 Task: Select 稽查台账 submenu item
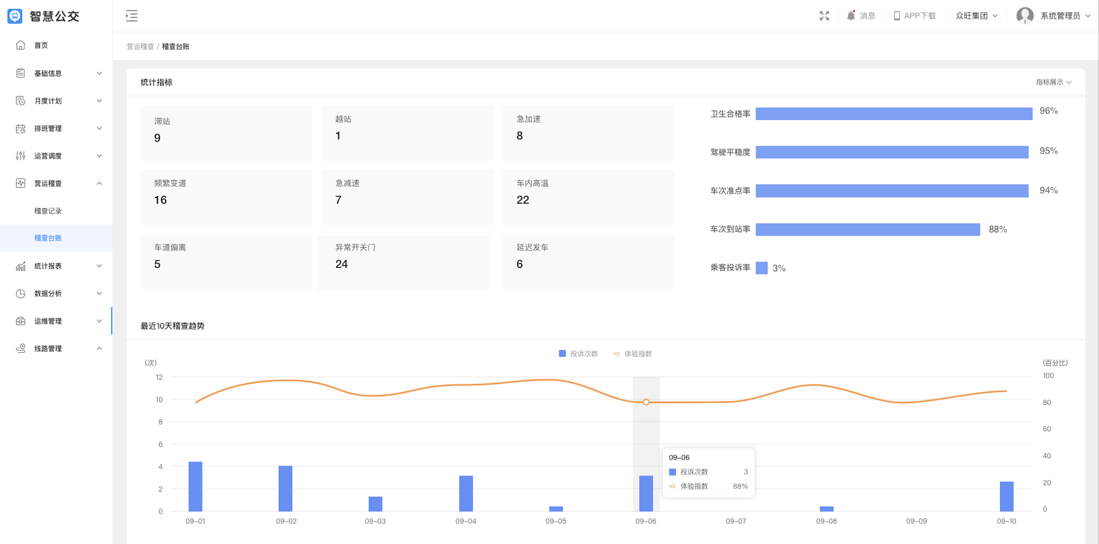pos(48,238)
